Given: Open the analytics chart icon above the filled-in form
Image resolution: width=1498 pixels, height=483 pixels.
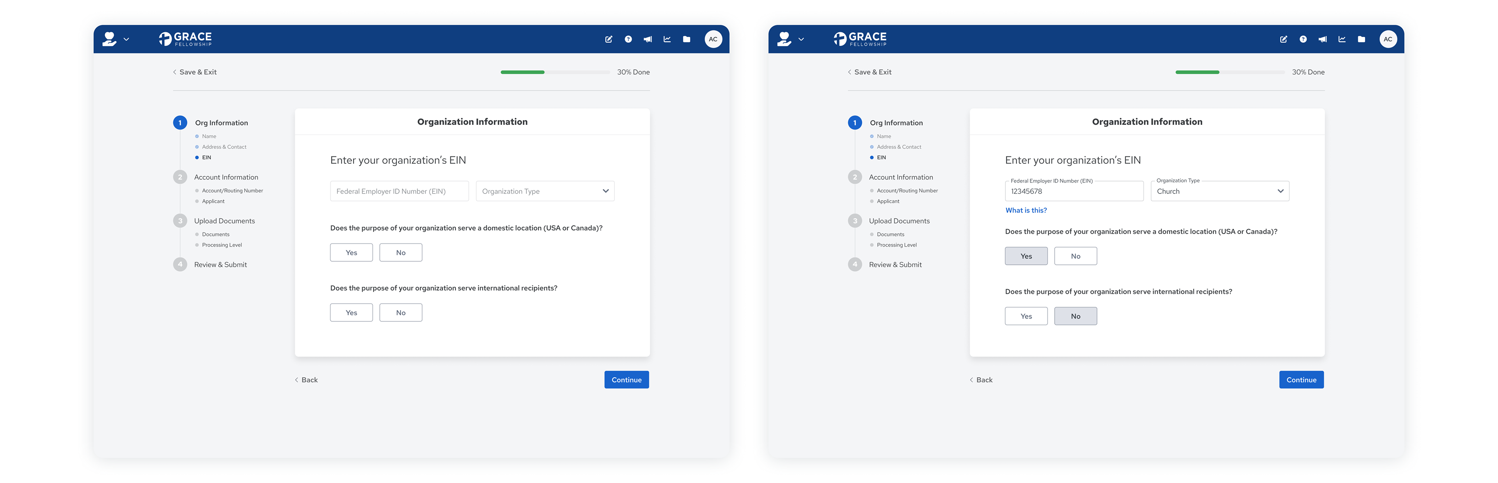Looking at the screenshot, I should click(x=1342, y=39).
